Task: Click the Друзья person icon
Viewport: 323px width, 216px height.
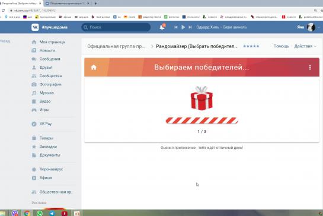Action: click(34, 68)
